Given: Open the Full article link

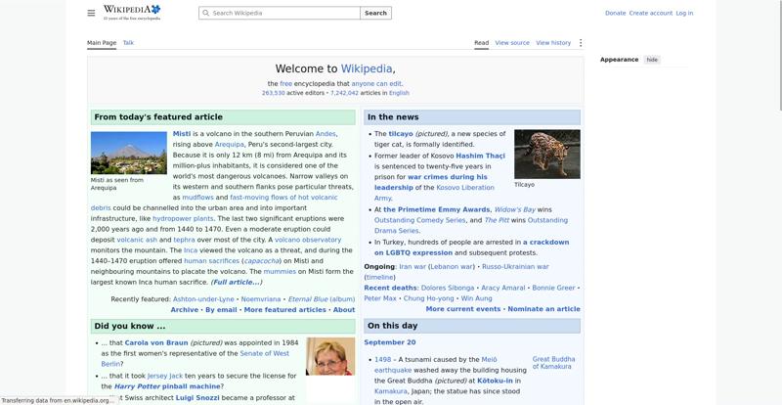Looking at the screenshot, I should (x=237, y=282).
